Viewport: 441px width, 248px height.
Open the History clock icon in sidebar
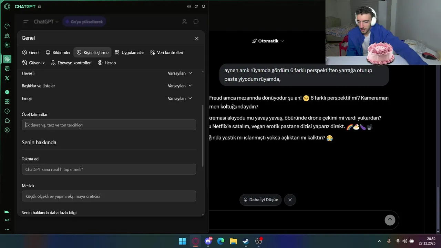pyautogui.click(x=7, y=111)
